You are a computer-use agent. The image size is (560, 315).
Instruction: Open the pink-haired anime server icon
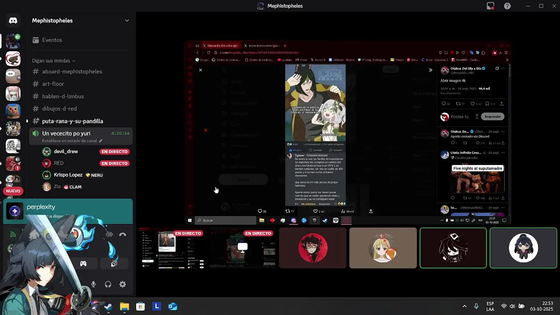pyautogui.click(x=13, y=94)
